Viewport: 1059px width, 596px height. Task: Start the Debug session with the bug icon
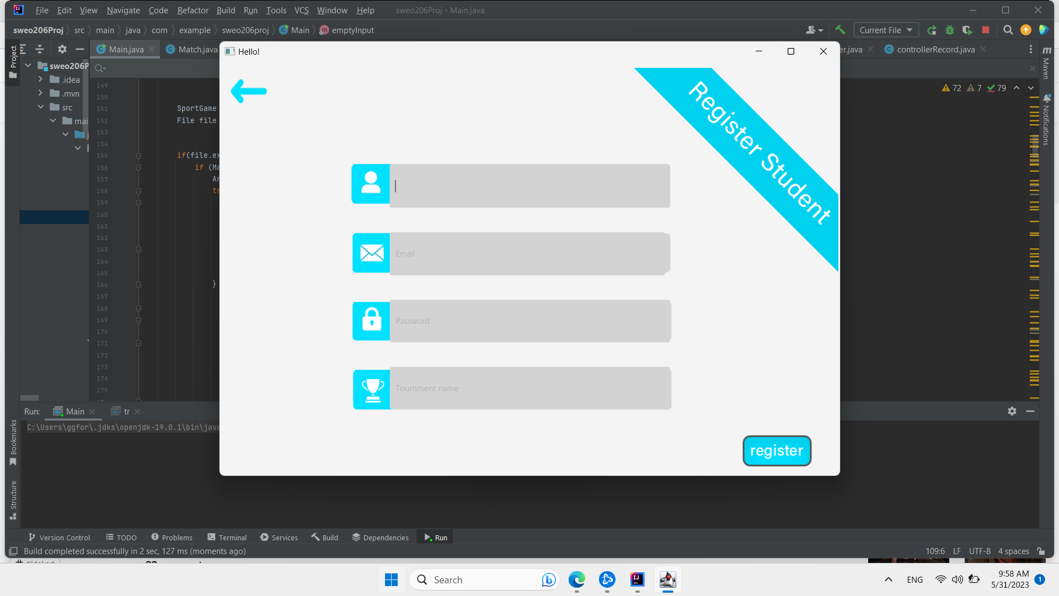(x=950, y=30)
